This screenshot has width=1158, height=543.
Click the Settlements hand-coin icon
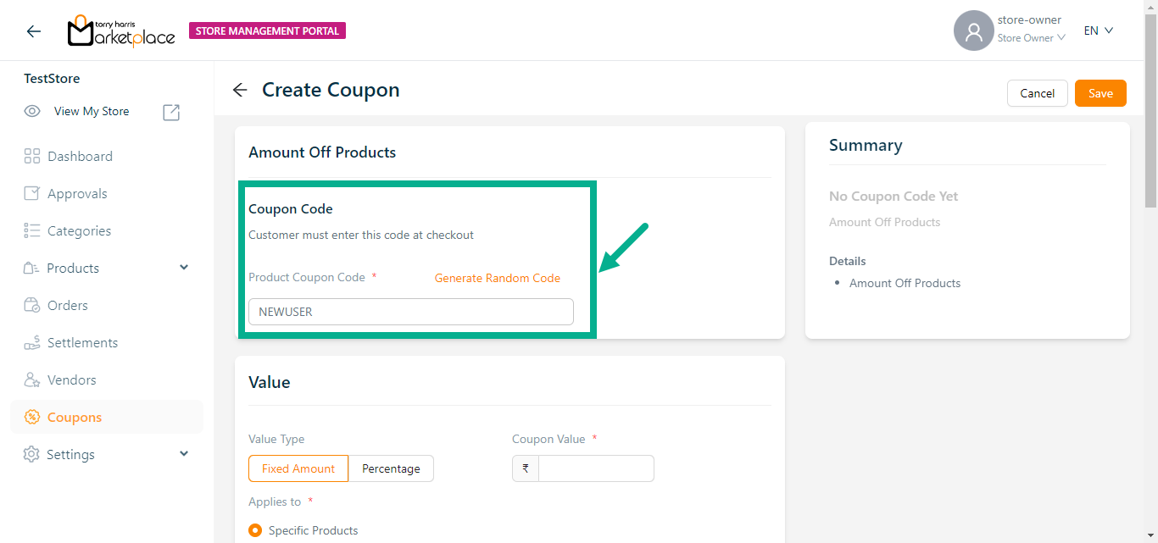(32, 342)
